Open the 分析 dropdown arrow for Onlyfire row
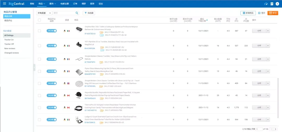The image size is (282, 132). pyautogui.click(x=268, y=31)
